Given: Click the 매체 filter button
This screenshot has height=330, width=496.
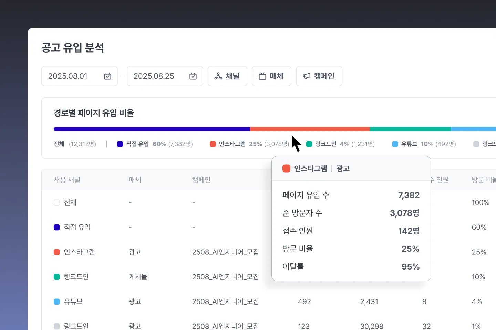Looking at the screenshot, I should tap(271, 76).
